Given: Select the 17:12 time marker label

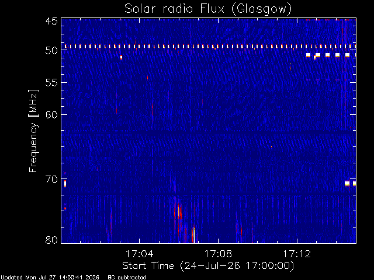Looking at the screenshot, I should pyautogui.click(x=297, y=254).
